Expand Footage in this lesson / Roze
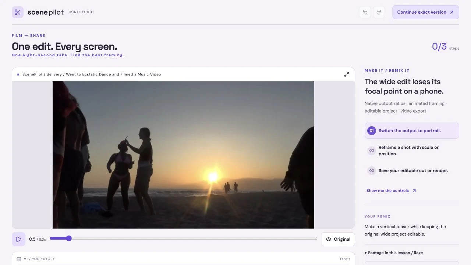 pyautogui.click(x=394, y=253)
